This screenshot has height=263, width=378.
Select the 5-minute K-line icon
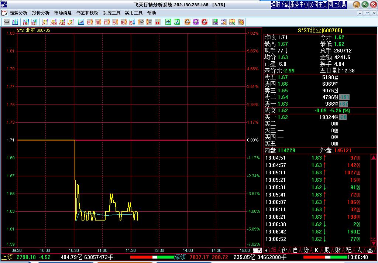click(x=115, y=22)
